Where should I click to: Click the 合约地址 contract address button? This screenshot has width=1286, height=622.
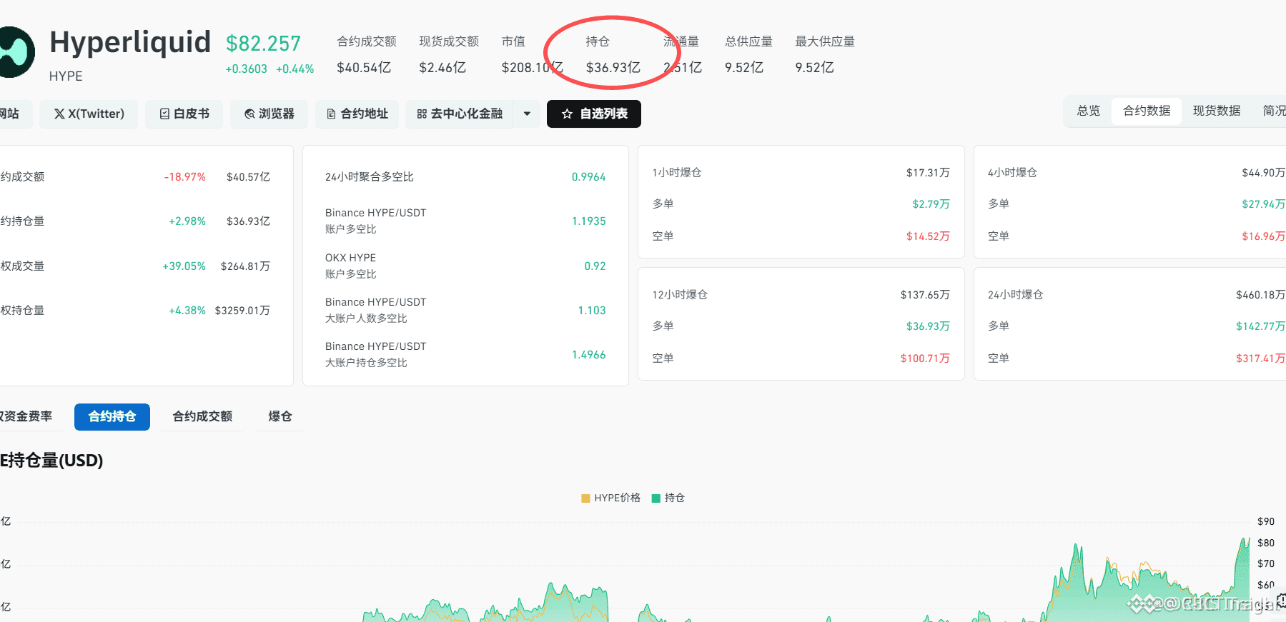click(357, 114)
